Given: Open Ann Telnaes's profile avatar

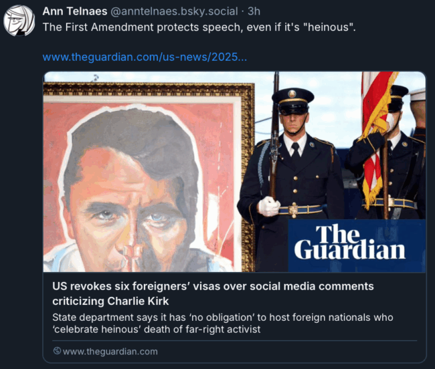Looking at the screenshot, I should [x=19, y=21].
